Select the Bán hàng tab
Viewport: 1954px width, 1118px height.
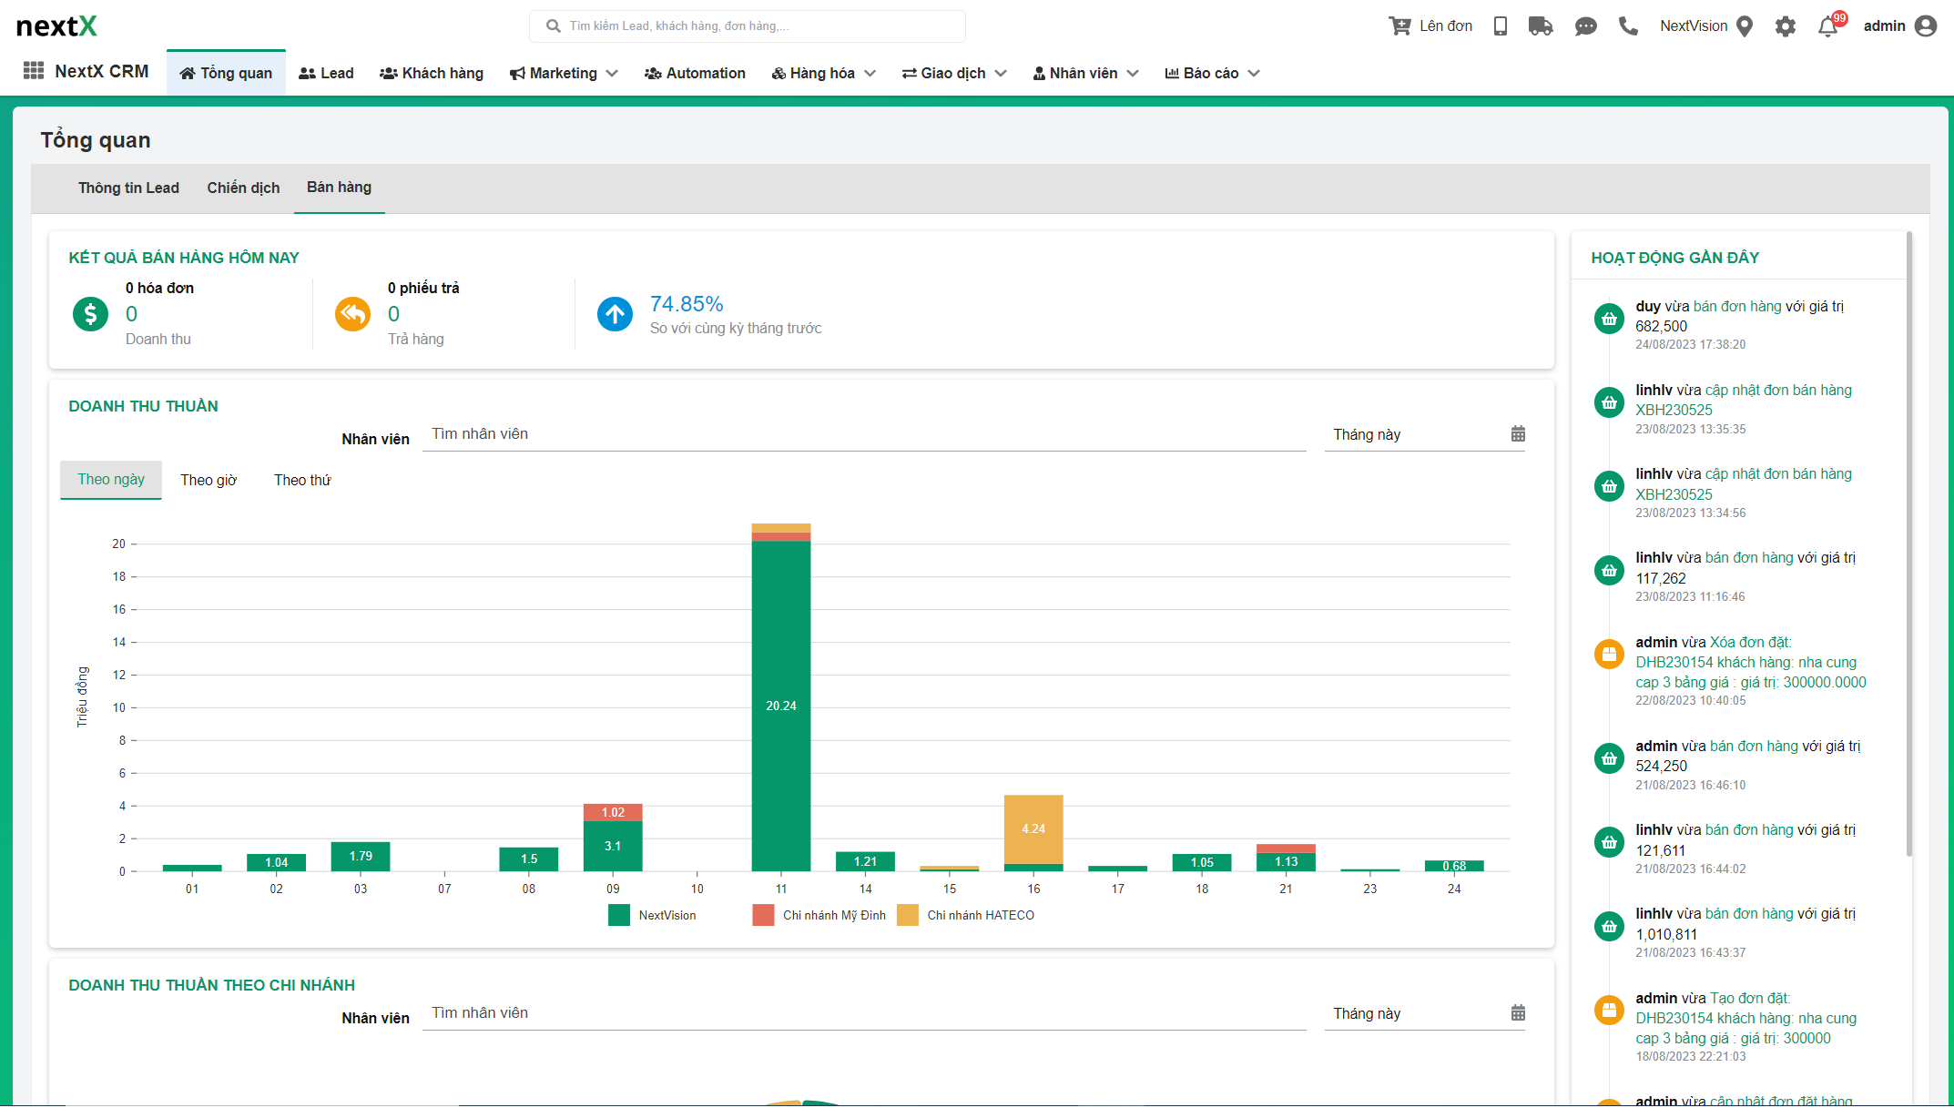339,188
